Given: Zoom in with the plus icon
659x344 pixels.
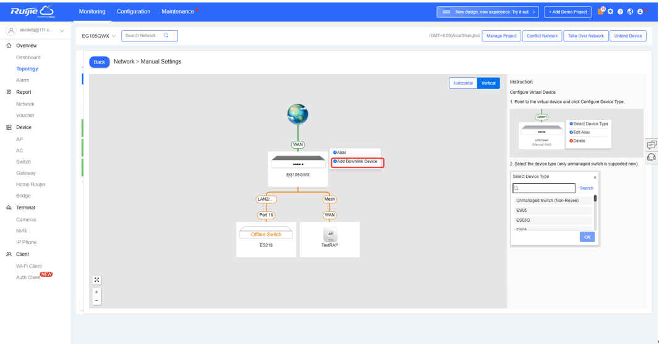Looking at the screenshot, I should 97,292.
